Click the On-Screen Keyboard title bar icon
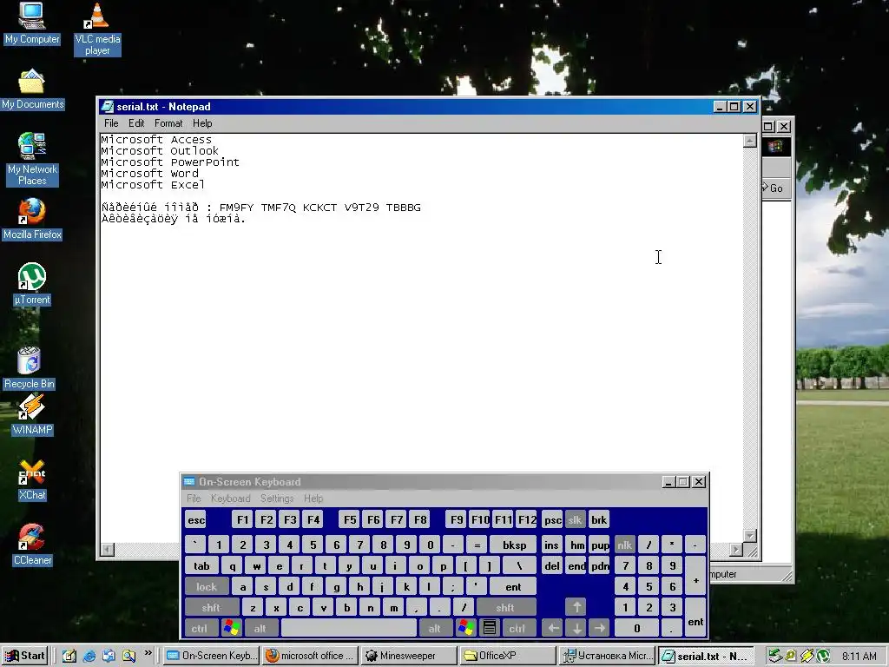Screen dimensions: 889x667 (x=189, y=481)
